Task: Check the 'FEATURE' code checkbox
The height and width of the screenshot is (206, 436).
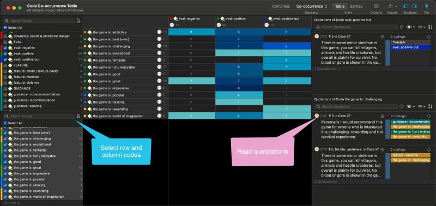Action: (x=5, y=65)
